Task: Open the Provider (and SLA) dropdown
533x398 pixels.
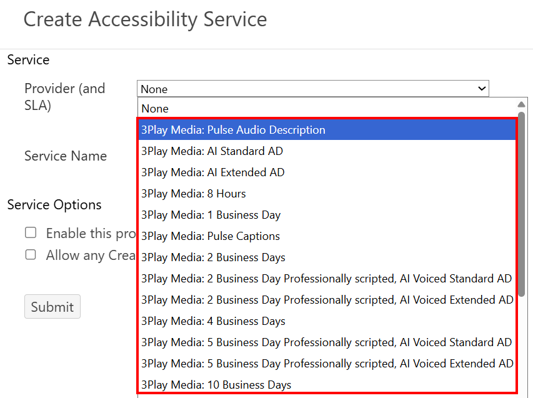Action: [312, 89]
